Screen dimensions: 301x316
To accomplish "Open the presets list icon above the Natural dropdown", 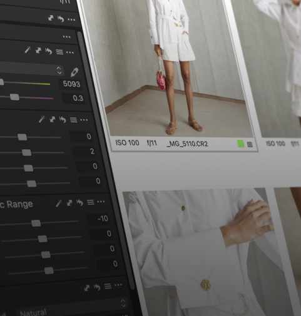I will (x=108, y=287).
